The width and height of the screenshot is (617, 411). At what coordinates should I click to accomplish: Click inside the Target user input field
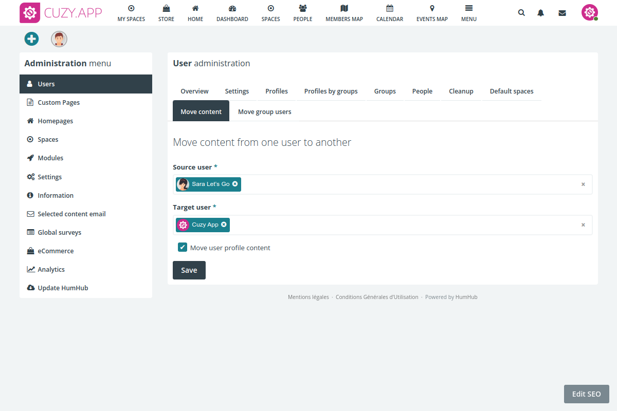coord(401,225)
